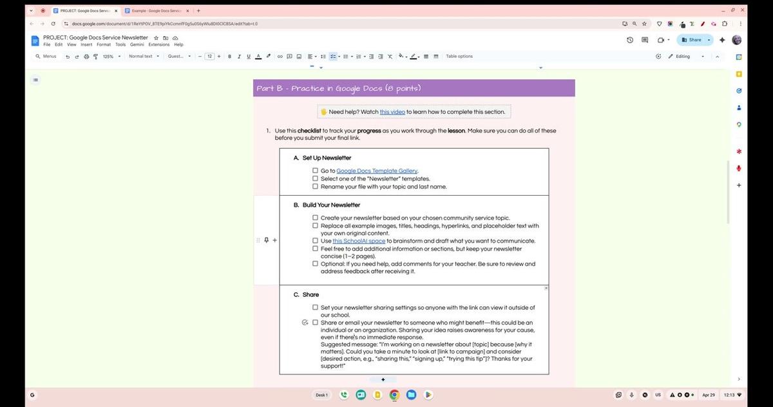Open text color picker
The image size is (773, 407).
pyautogui.click(x=258, y=57)
